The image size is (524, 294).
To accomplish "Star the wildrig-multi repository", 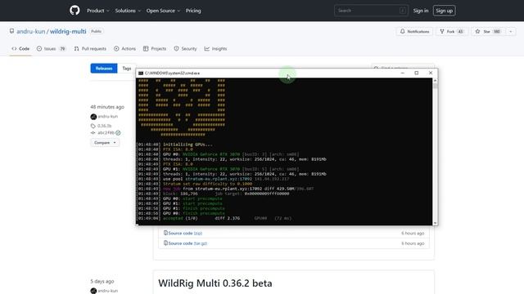I will click(x=488, y=31).
